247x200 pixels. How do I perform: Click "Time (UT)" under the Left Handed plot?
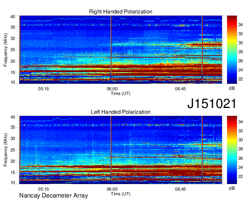point(121,194)
